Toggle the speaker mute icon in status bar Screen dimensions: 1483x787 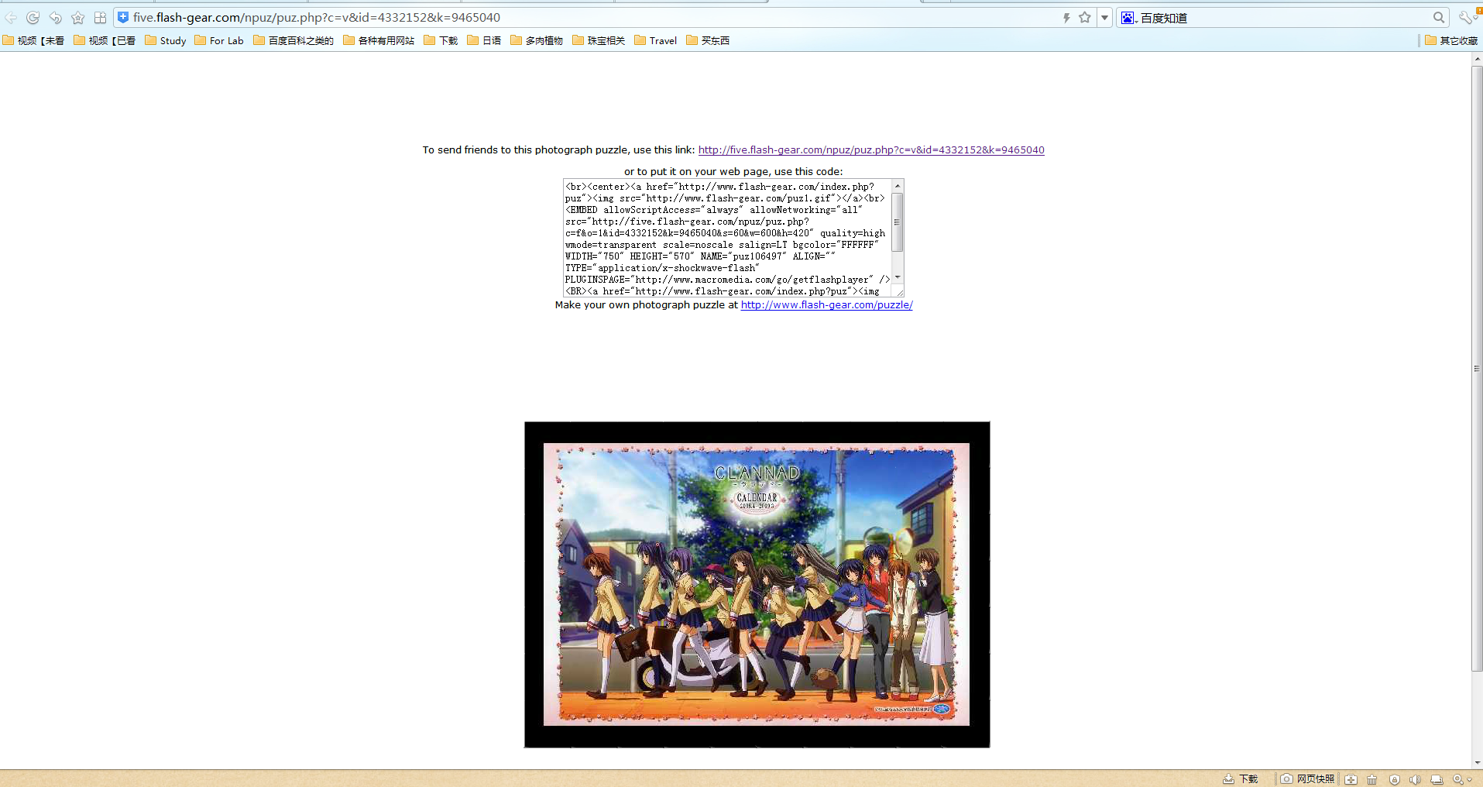click(1415, 779)
